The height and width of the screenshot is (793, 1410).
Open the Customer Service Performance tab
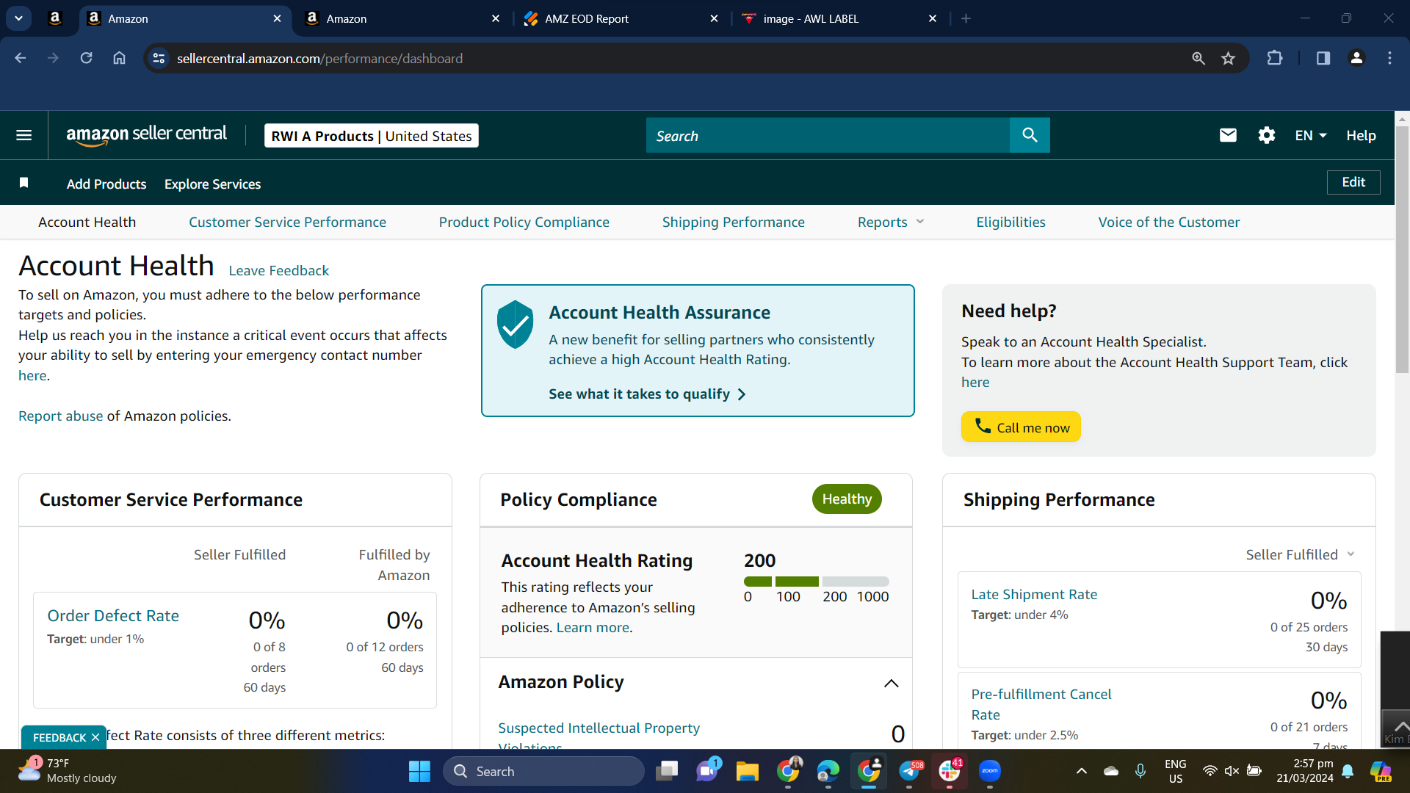coord(287,222)
